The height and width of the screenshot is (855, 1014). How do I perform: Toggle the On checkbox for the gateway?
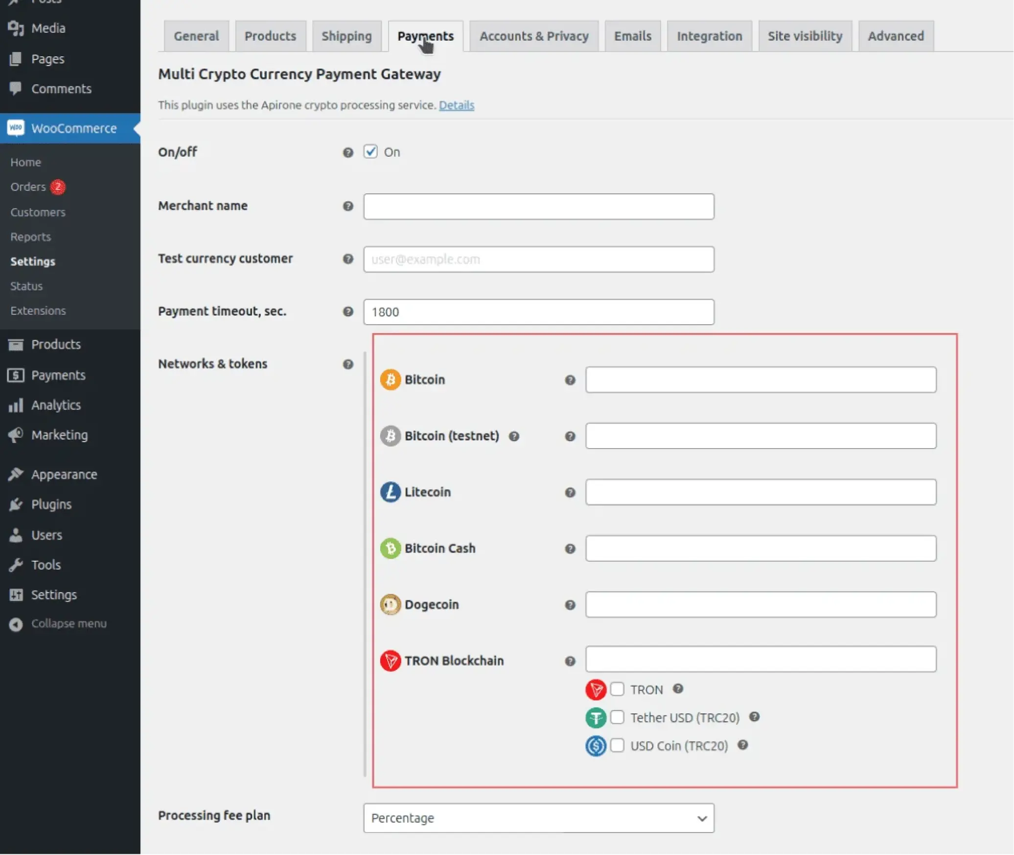coord(370,152)
